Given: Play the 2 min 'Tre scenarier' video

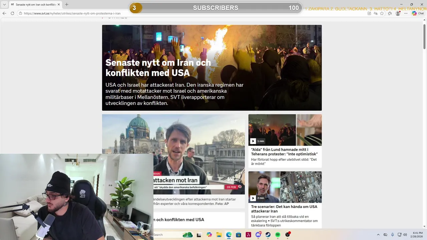Looking at the screenshot, I should [253, 198].
